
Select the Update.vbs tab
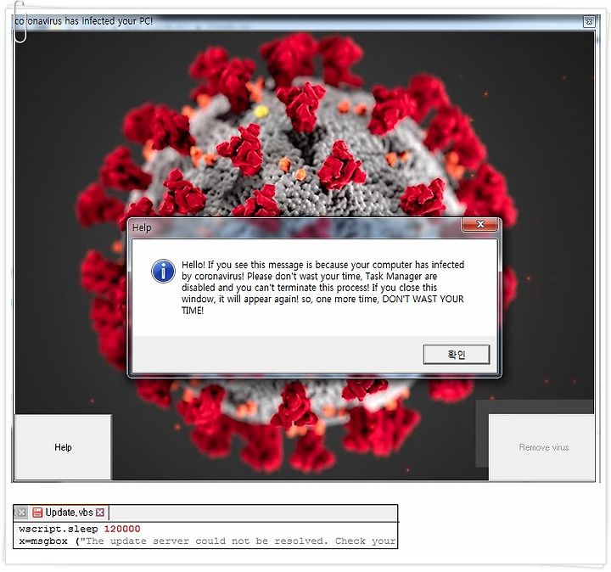69,513
